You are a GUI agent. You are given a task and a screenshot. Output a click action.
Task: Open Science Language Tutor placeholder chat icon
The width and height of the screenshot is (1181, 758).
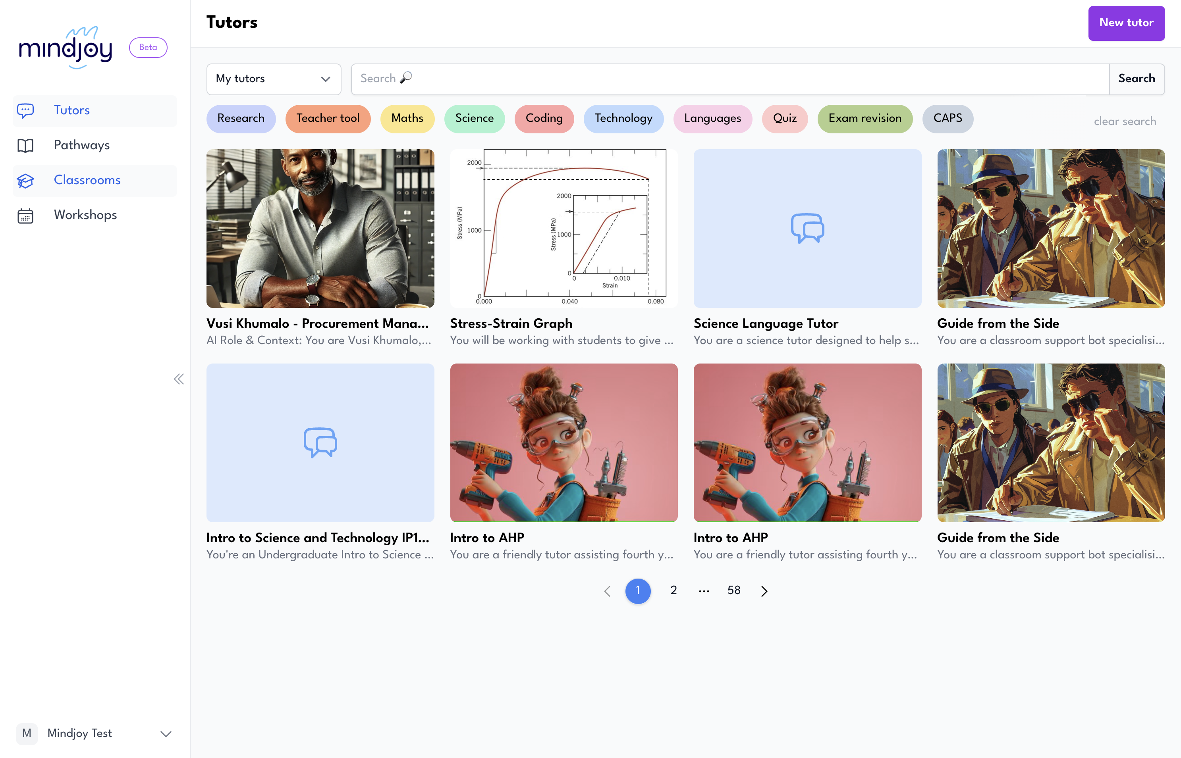[807, 228]
